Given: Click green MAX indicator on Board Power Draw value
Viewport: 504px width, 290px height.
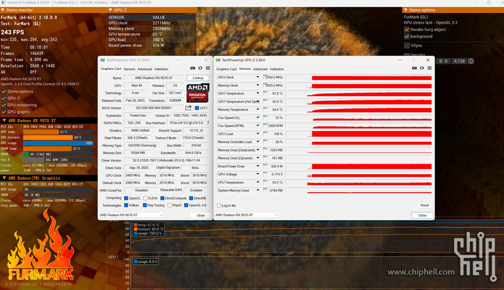Looking at the screenshot, I should (x=265, y=165).
